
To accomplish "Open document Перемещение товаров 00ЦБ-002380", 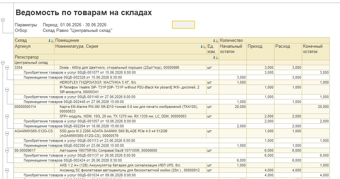I will coord(74,146).
